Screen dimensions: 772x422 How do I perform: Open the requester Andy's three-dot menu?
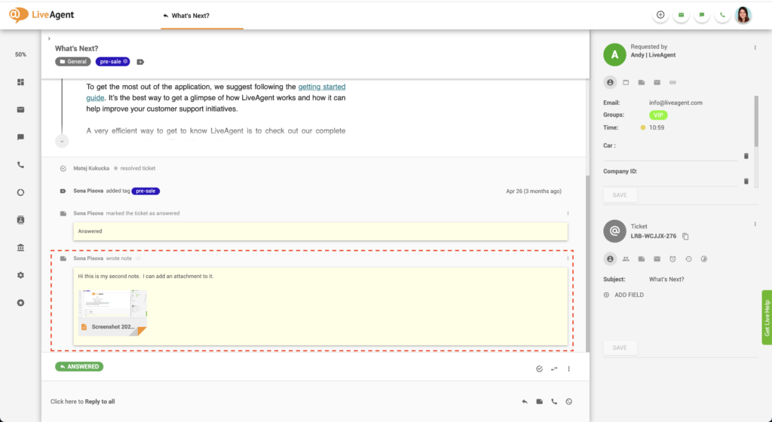click(x=755, y=47)
